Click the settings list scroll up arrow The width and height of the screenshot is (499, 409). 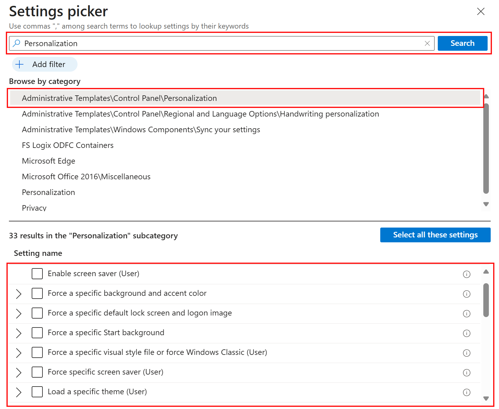point(486,272)
